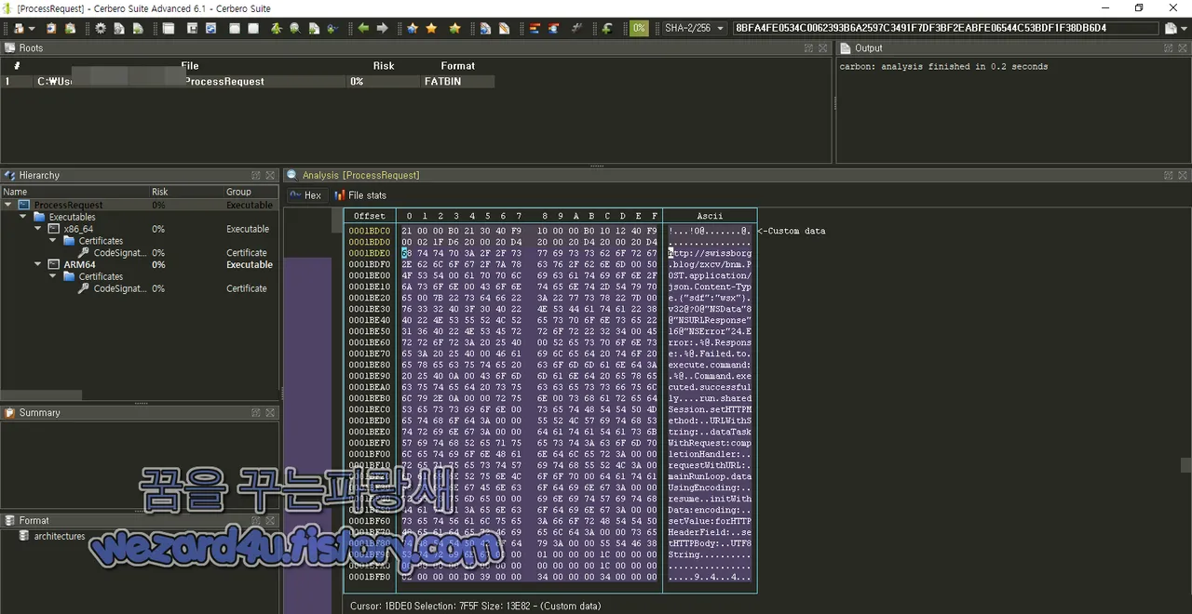
Task: Click the leftmost scan icon in toolbar
Action: (19, 29)
